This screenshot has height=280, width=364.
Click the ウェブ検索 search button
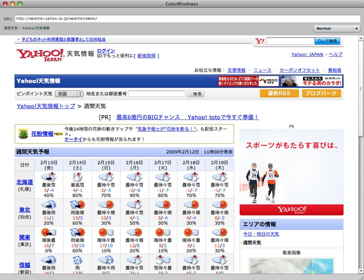pos(328,41)
